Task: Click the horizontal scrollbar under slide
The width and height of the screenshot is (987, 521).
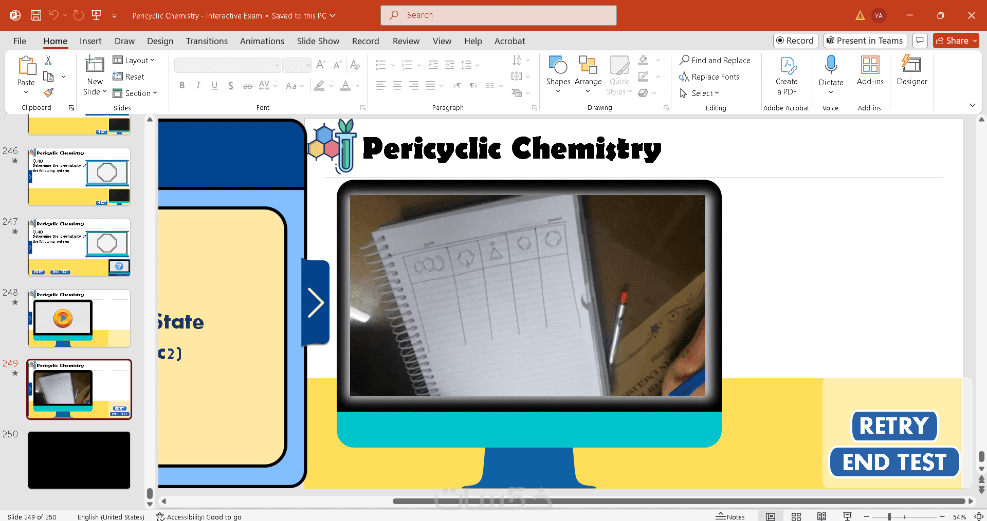Action: [x=679, y=501]
